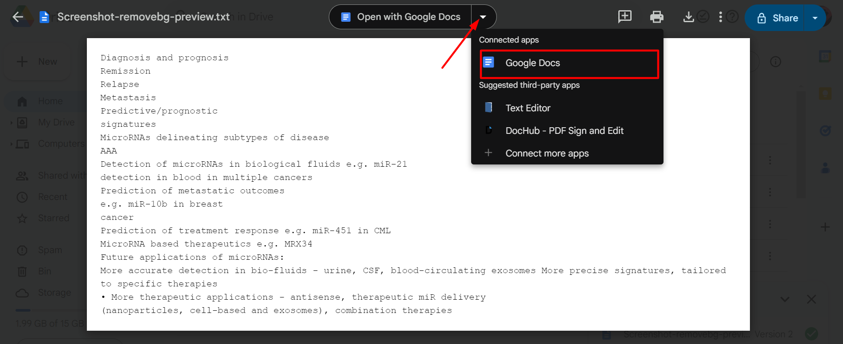The image size is (843, 344).
Task: Download the file using the download icon
Action: point(688,17)
